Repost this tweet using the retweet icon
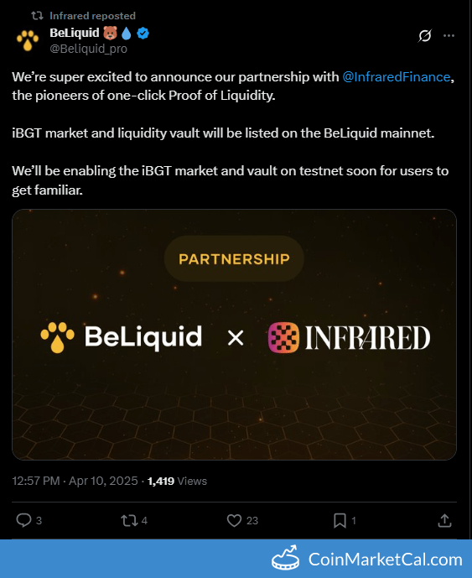This screenshot has height=578, width=472. (129, 520)
